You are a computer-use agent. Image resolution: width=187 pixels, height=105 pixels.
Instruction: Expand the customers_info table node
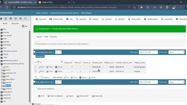(2, 73)
